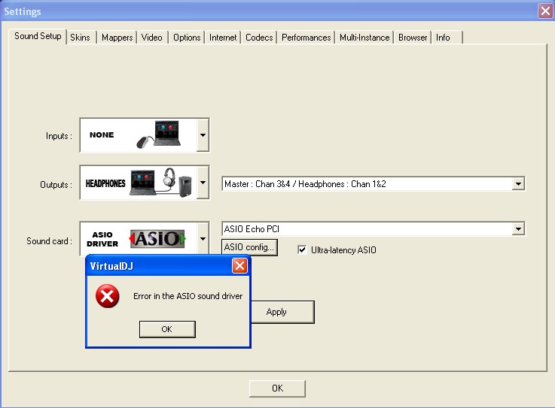
Task: Click the red error icon in VirtualDJ dialog
Action: point(107,296)
